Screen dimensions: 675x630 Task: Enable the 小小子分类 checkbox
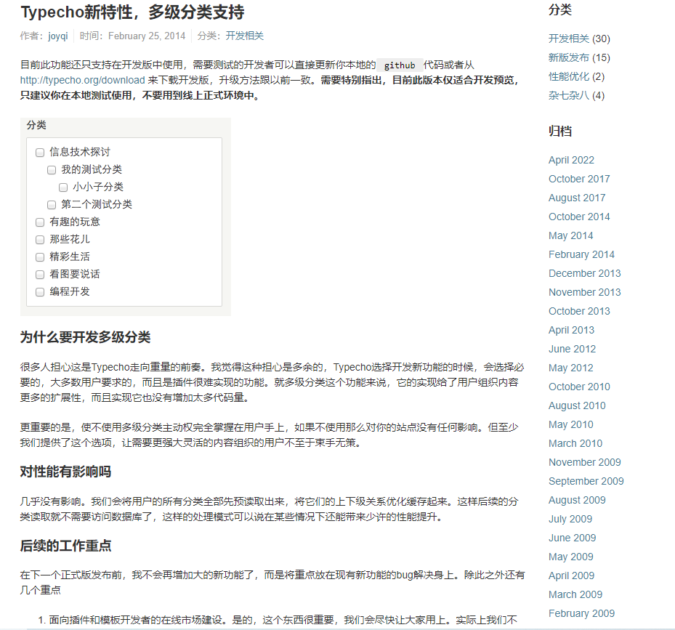(x=63, y=187)
